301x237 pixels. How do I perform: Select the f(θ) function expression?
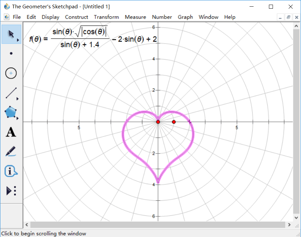coord(93,39)
